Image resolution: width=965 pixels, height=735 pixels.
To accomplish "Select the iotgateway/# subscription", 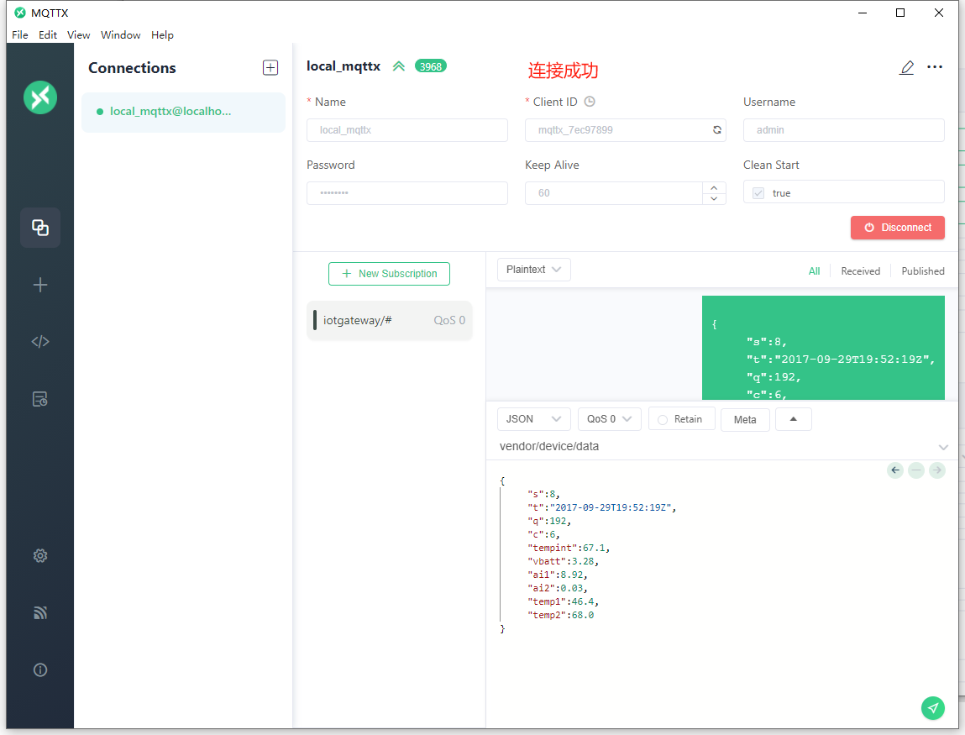I will point(389,321).
